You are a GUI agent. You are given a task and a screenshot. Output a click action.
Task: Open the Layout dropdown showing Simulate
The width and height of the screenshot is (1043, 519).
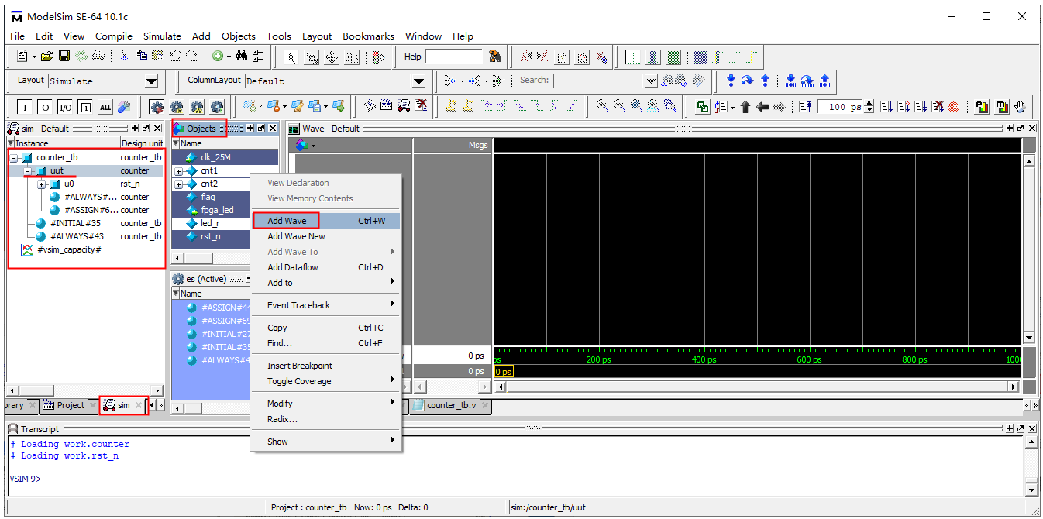click(151, 81)
